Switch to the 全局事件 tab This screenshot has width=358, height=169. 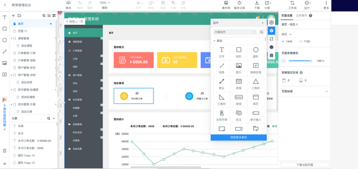click(302, 16)
